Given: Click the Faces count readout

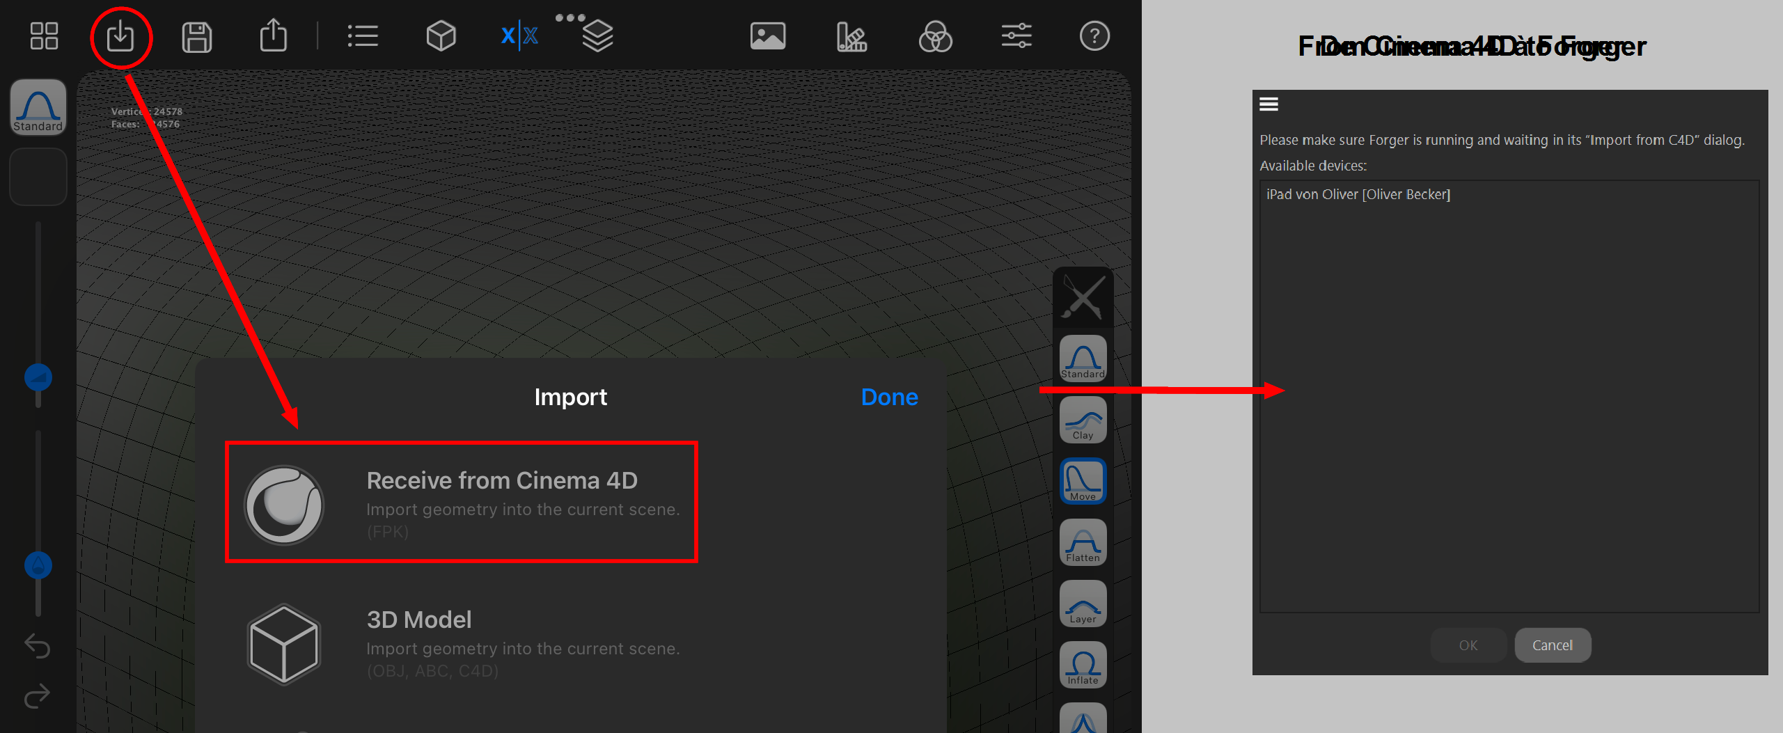Looking at the screenshot, I should [x=146, y=124].
